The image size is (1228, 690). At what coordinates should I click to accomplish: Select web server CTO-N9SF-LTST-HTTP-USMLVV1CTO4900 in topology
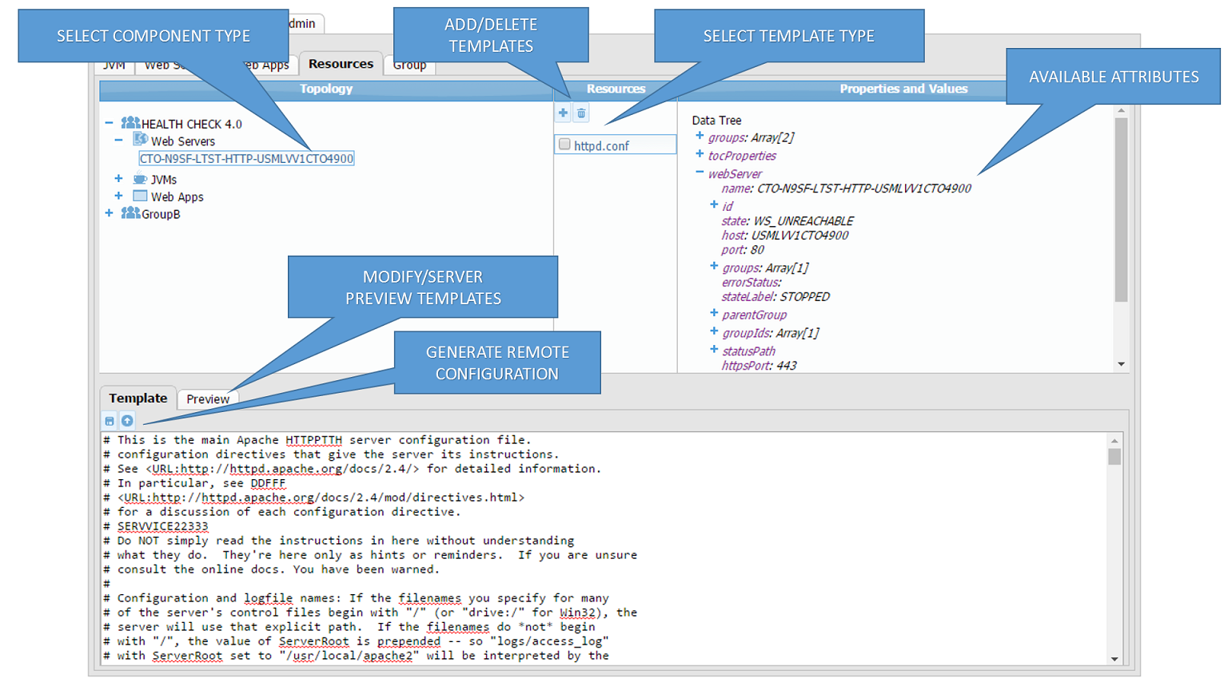tap(246, 158)
